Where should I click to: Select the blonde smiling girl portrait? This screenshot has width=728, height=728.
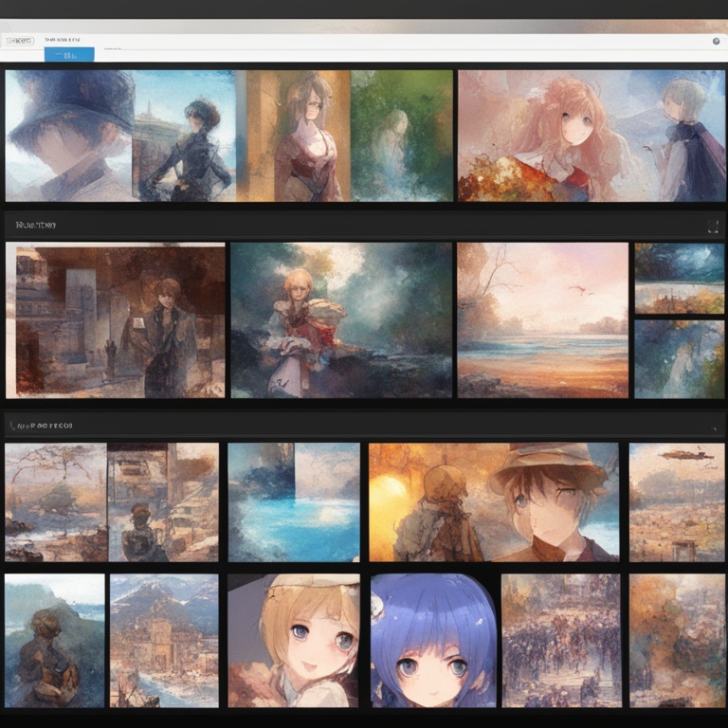tap(293, 641)
